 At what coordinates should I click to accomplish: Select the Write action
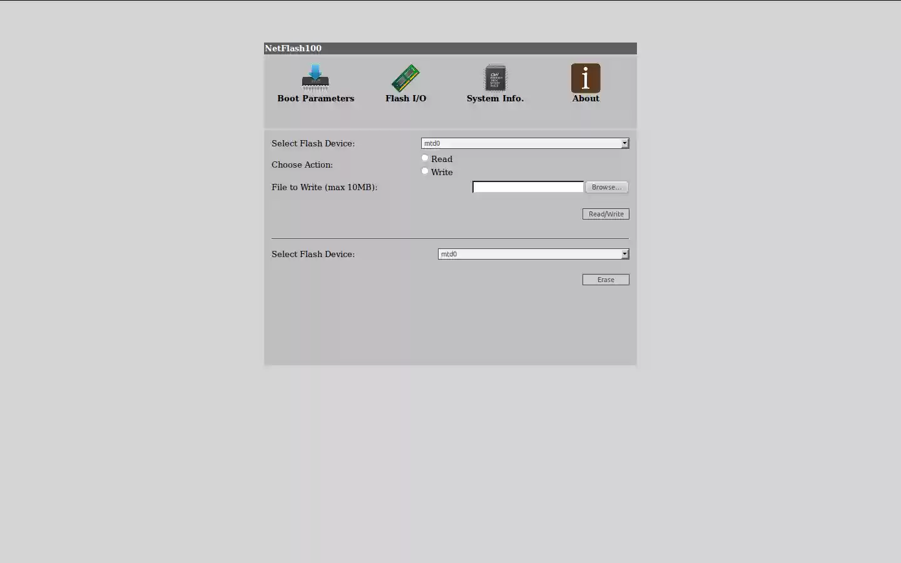(425, 170)
